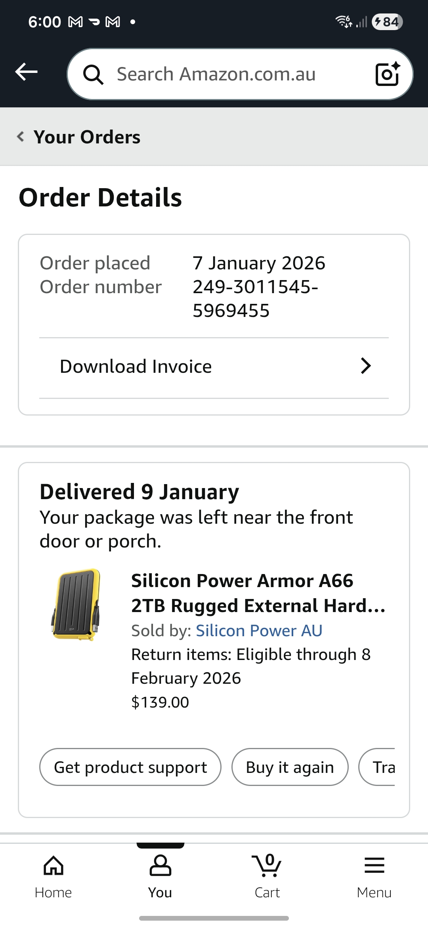Tap Gmail notification icon in status bar

click(x=75, y=22)
